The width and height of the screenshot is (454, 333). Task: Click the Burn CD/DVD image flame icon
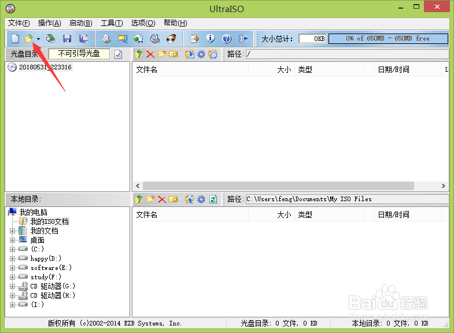click(x=171, y=39)
